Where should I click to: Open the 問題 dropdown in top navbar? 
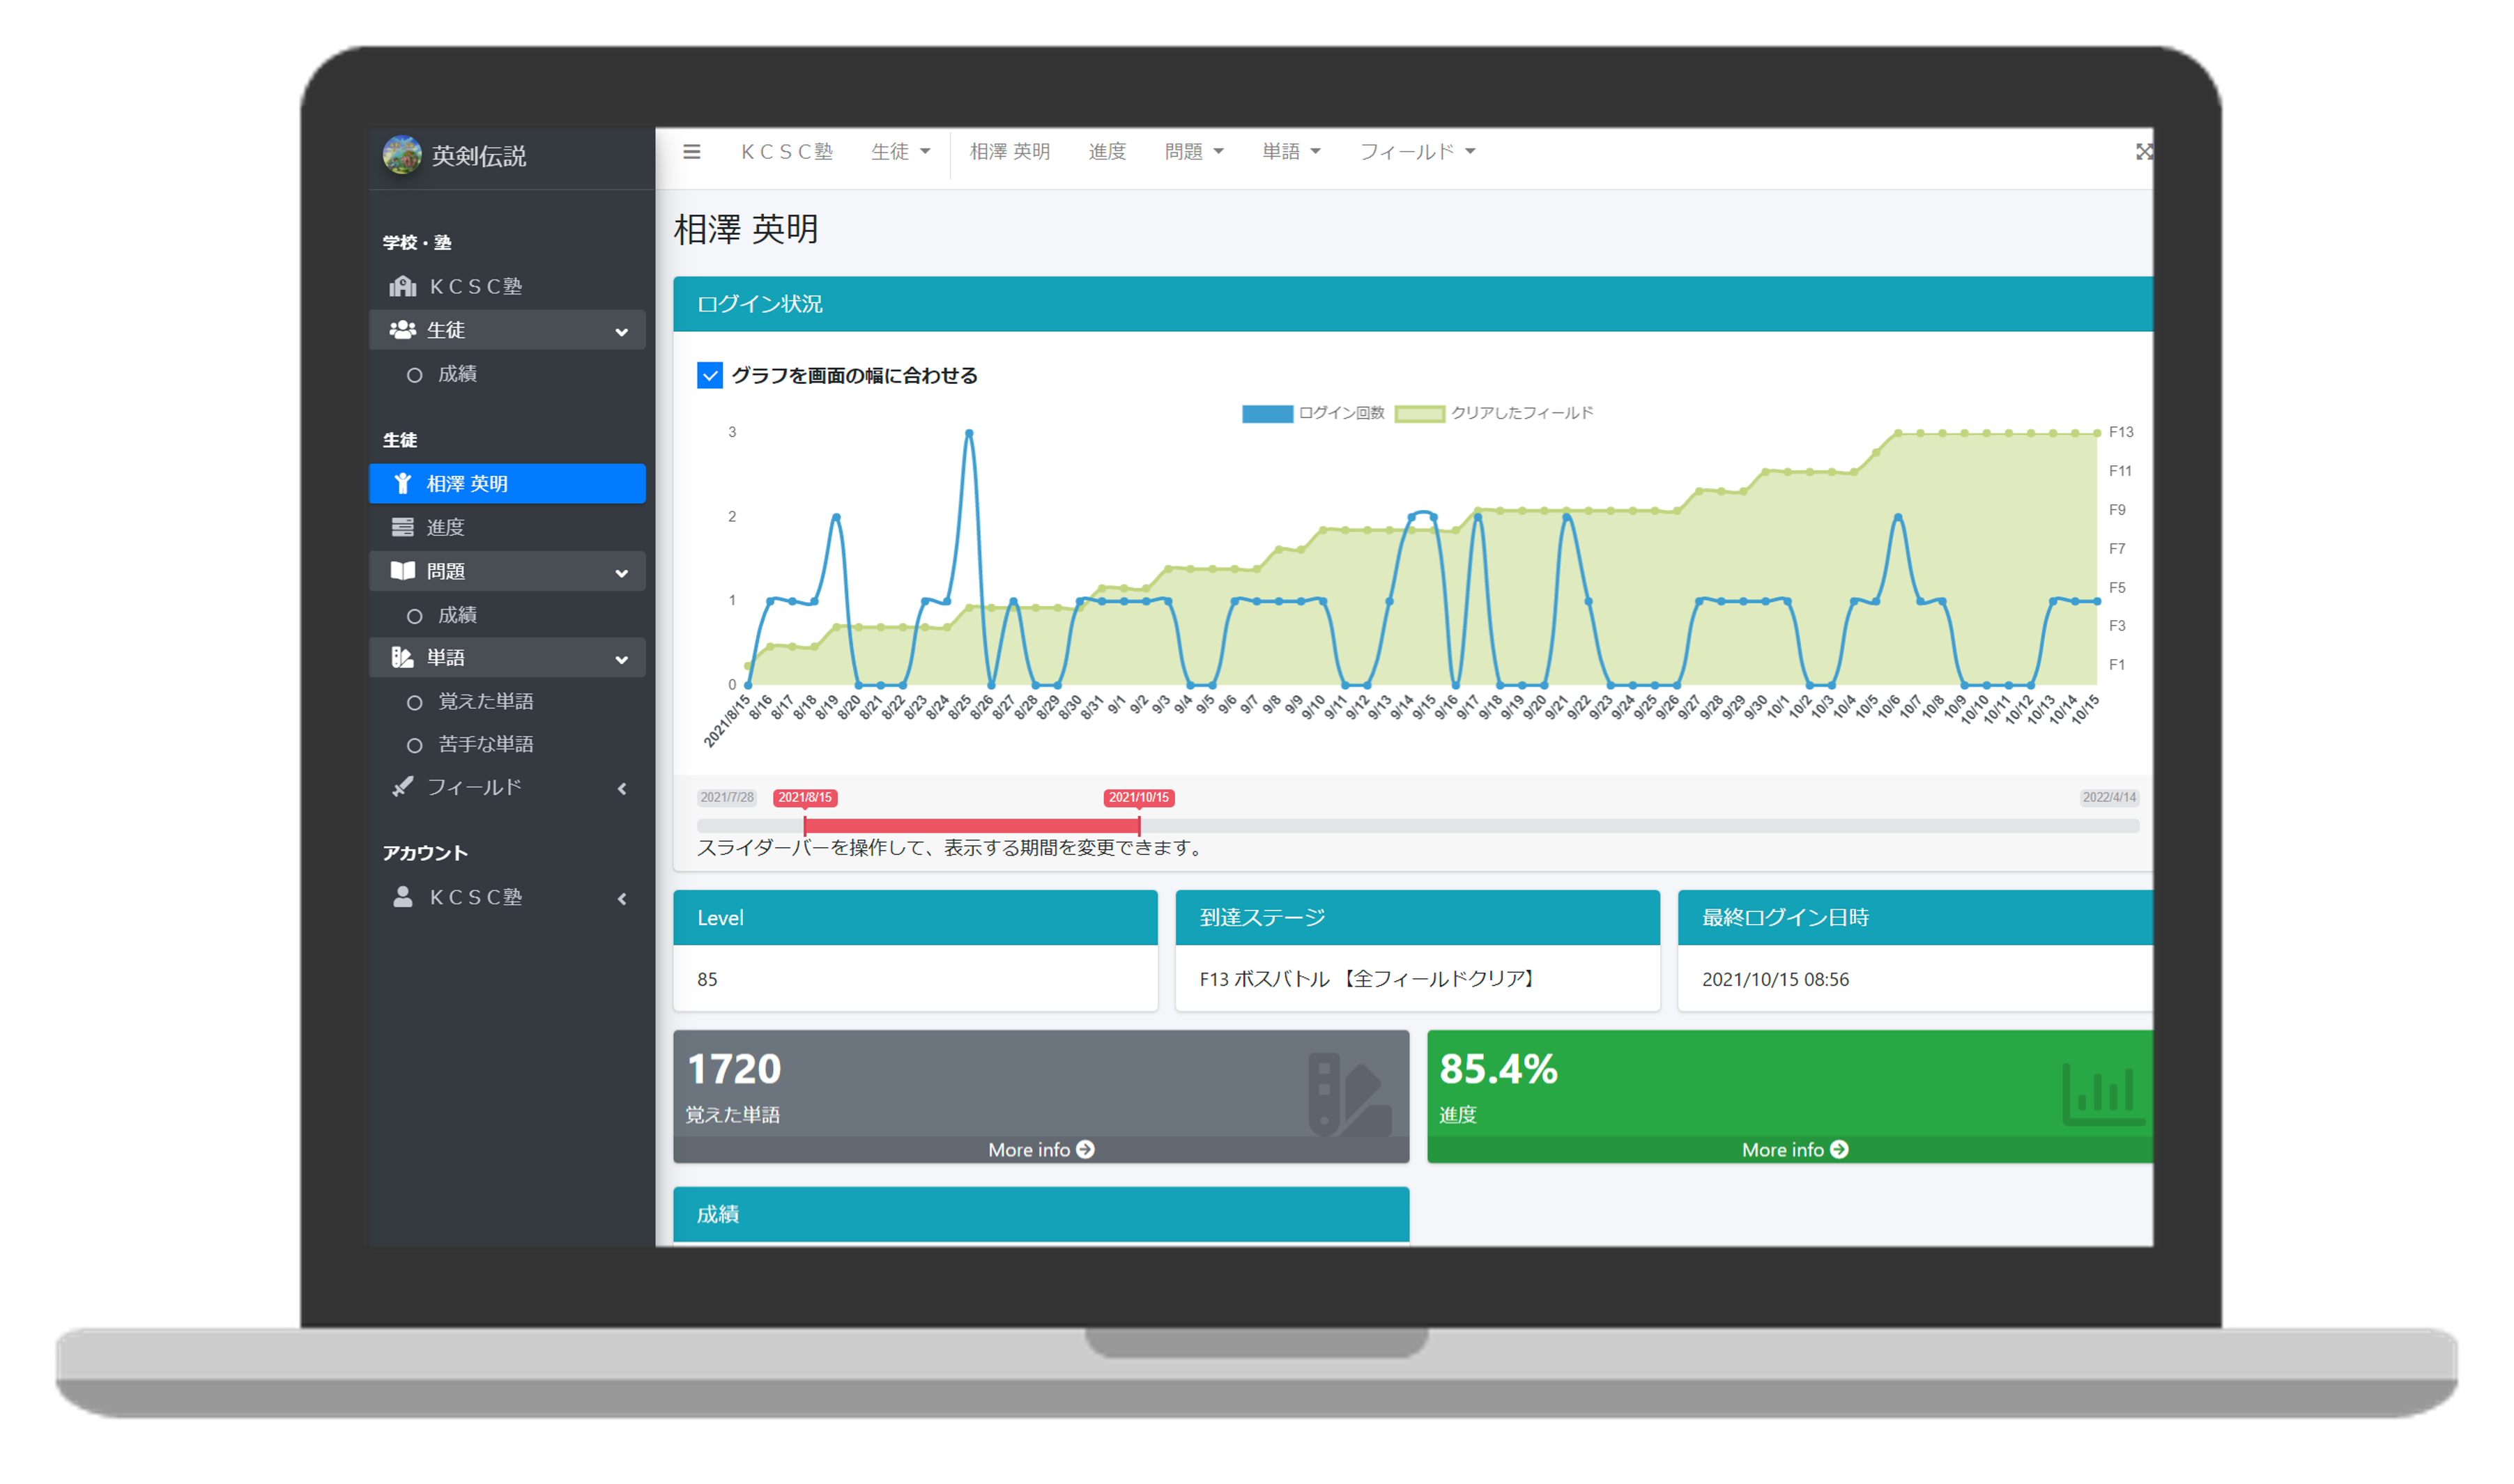click(1193, 152)
